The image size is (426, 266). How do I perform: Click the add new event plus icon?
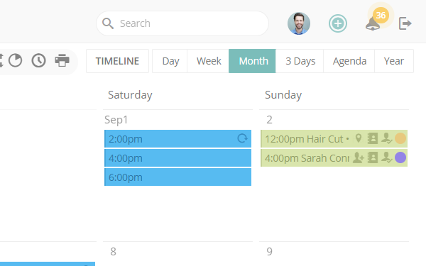click(x=338, y=23)
